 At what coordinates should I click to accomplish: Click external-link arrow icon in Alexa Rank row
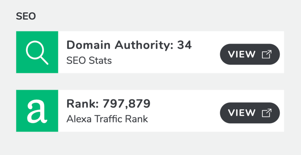(x=267, y=113)
